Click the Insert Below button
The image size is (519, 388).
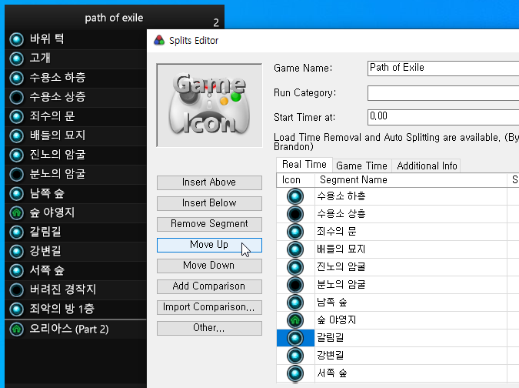(209, 203)
